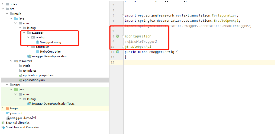Select the templates folder
Viewport: 275px width, 134px height.
[x=30, y=71]
